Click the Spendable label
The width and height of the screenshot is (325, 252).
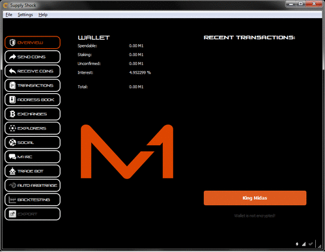(87, 46)
